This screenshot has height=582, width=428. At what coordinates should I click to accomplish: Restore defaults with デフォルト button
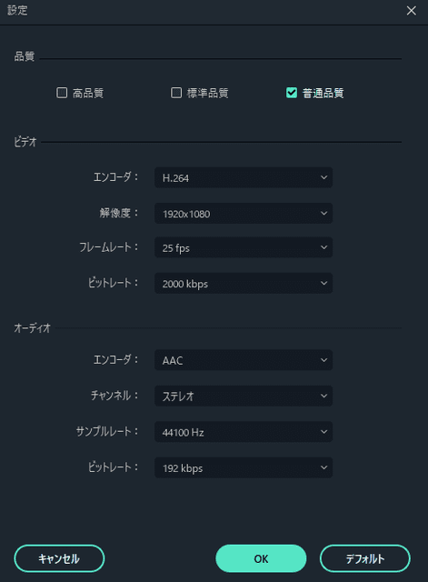(365, 558)
